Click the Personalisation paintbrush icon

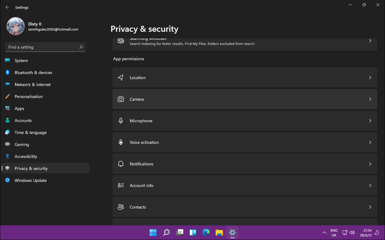[x=8, y=97]
